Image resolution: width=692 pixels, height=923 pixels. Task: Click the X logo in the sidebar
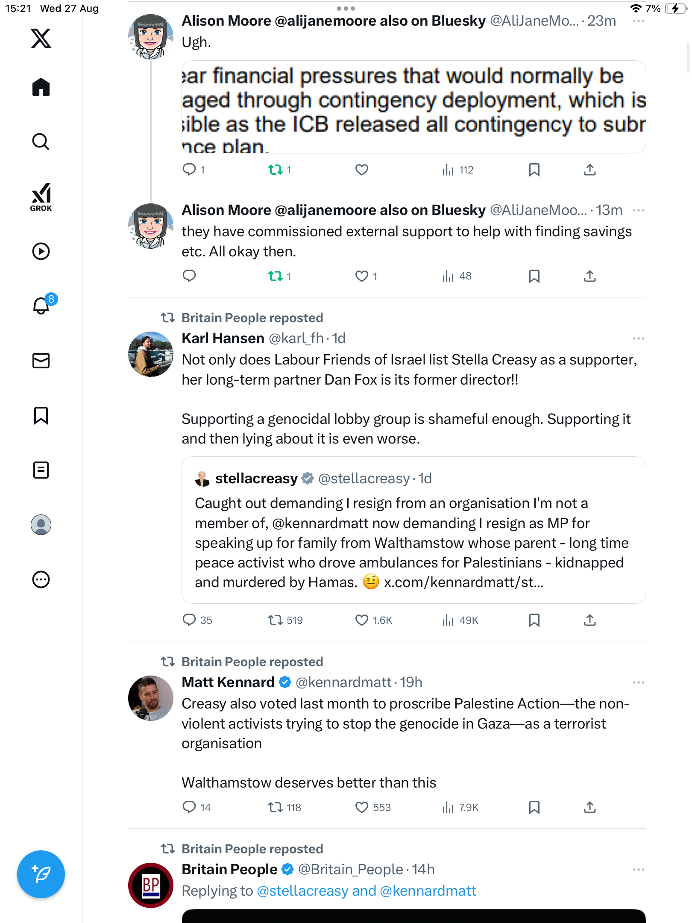(x=41, y=38)
